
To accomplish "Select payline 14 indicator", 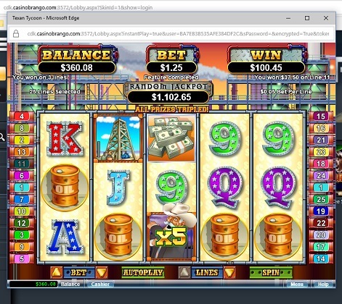I will point(321,259).
